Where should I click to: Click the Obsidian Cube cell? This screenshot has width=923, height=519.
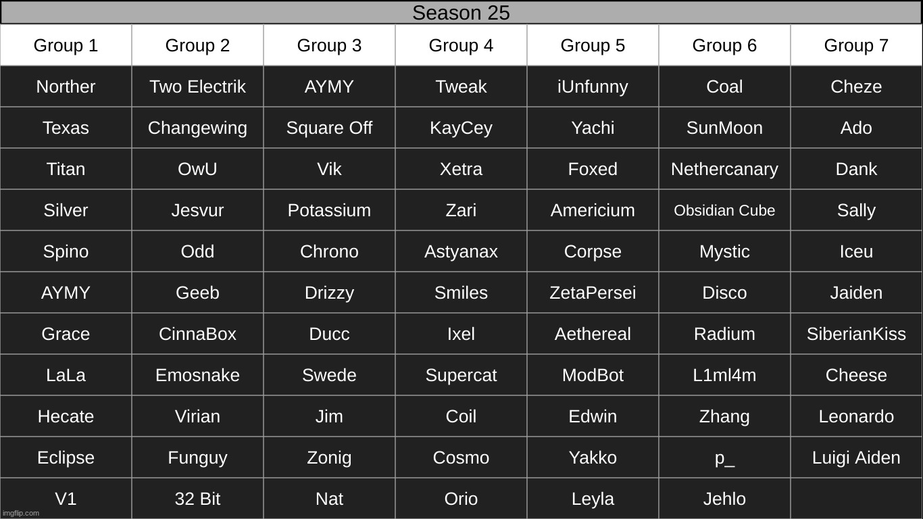[x=724, y=210]
